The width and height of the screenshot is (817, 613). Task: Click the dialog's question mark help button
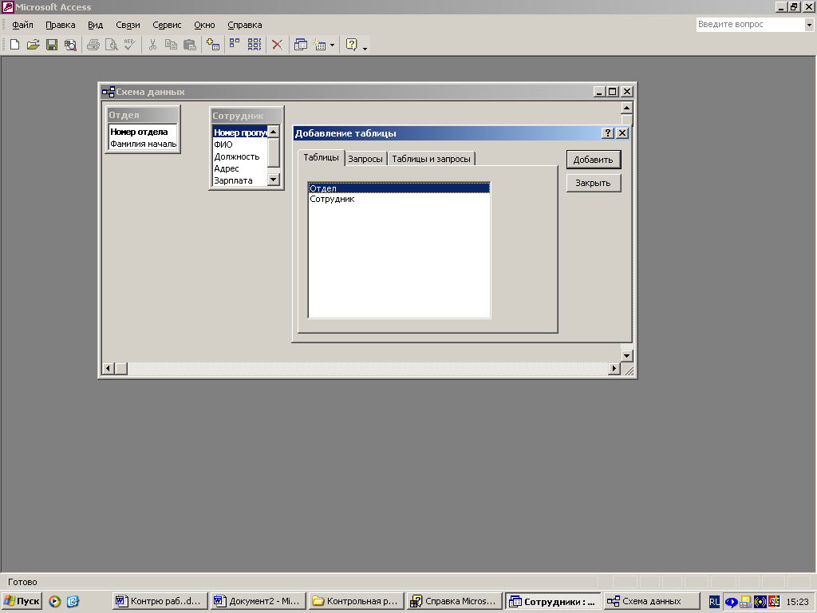[x=607, y=133]
